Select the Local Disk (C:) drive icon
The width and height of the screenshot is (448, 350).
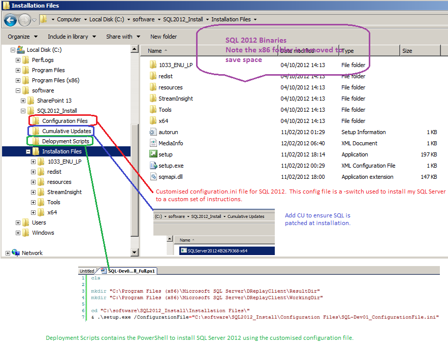(x=20, y=50)
